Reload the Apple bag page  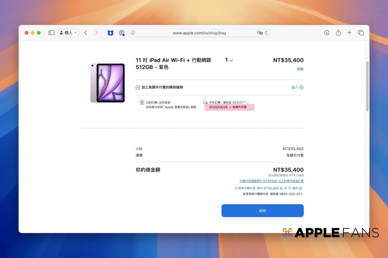(266, 33)
